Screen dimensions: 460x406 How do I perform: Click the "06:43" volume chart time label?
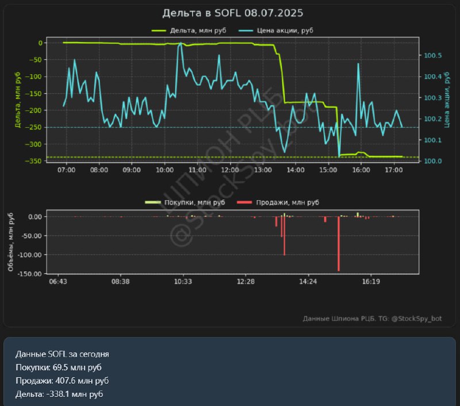[x=58, y=282]
